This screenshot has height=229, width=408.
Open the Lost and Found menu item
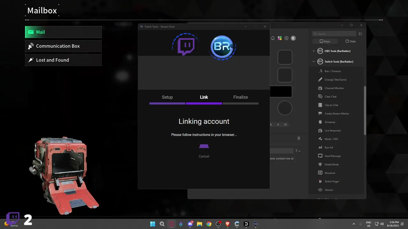pyautogui.click(x=63, y=60)
